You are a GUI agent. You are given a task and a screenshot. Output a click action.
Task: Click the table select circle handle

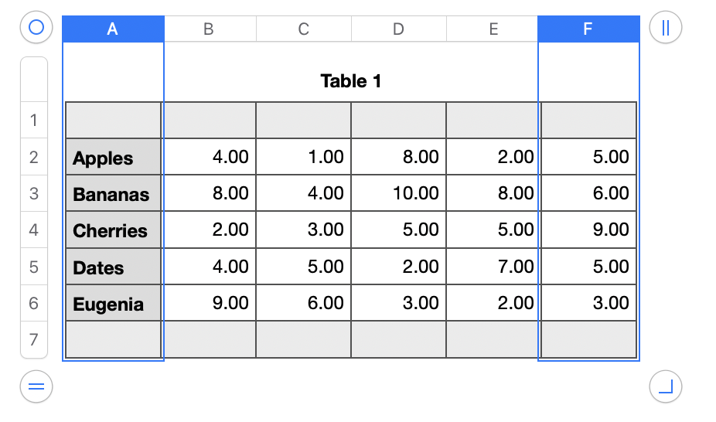click(36, 29)
